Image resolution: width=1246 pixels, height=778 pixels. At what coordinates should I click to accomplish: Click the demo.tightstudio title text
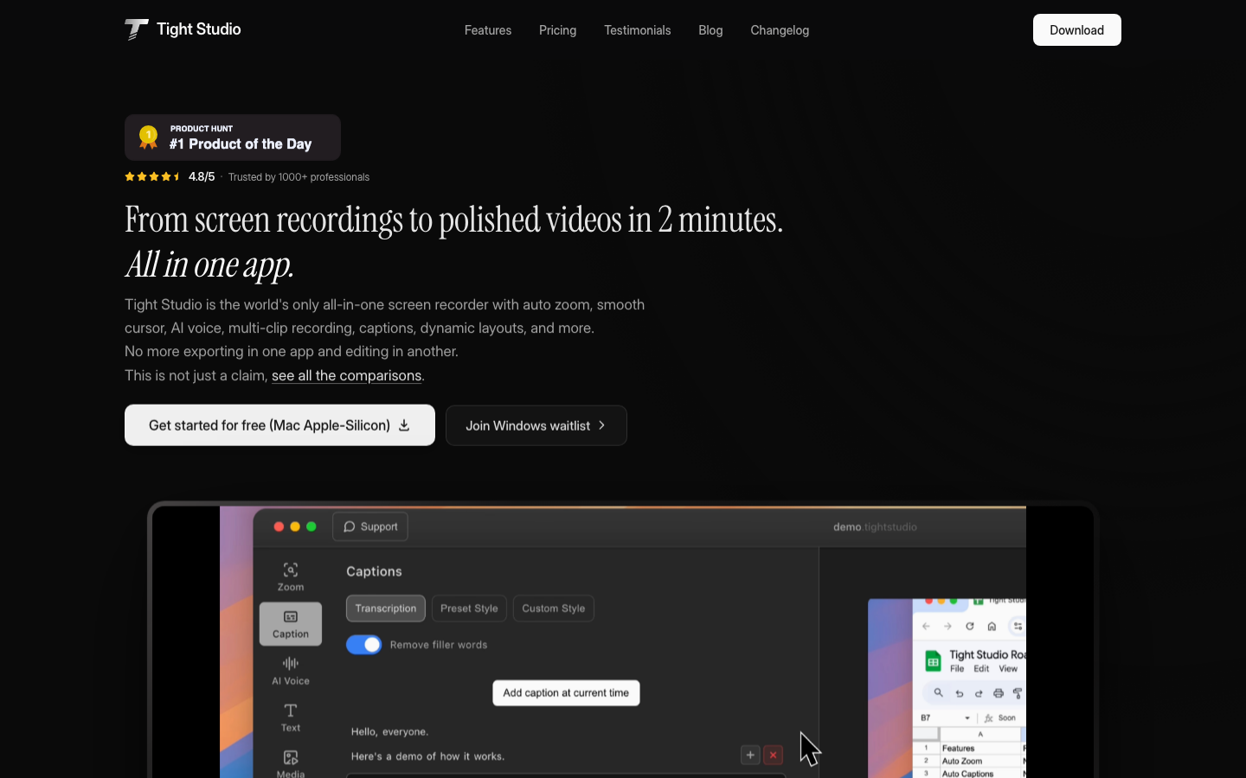pos(875,526)
